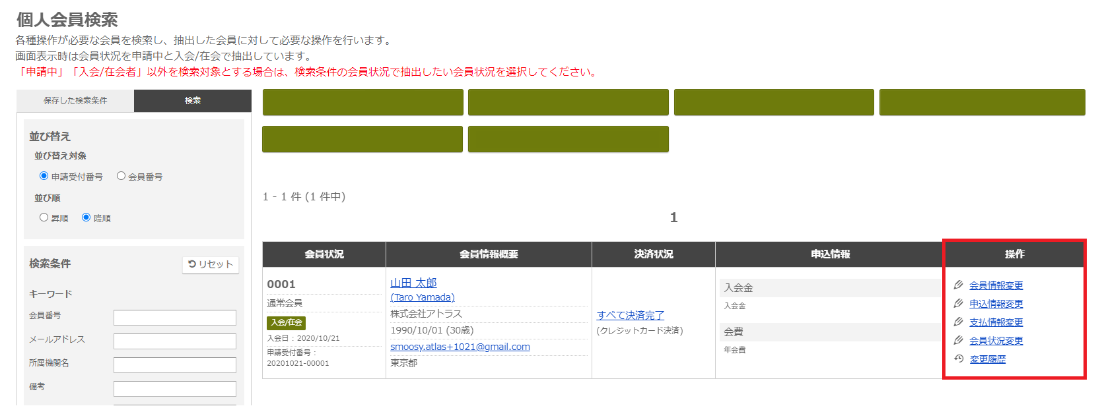Screen dimensions: 1100x406
Task: Choose 降順 descending order radio
Action: point(86,217)
